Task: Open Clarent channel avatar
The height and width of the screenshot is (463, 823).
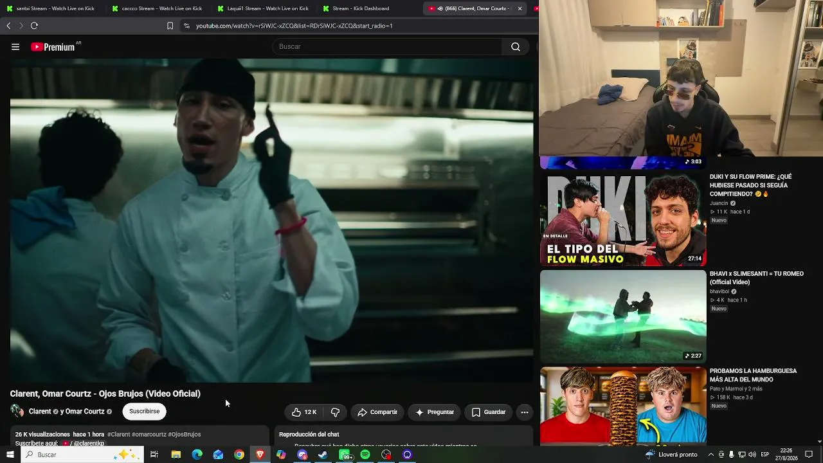Action: [x=17, y=412]
